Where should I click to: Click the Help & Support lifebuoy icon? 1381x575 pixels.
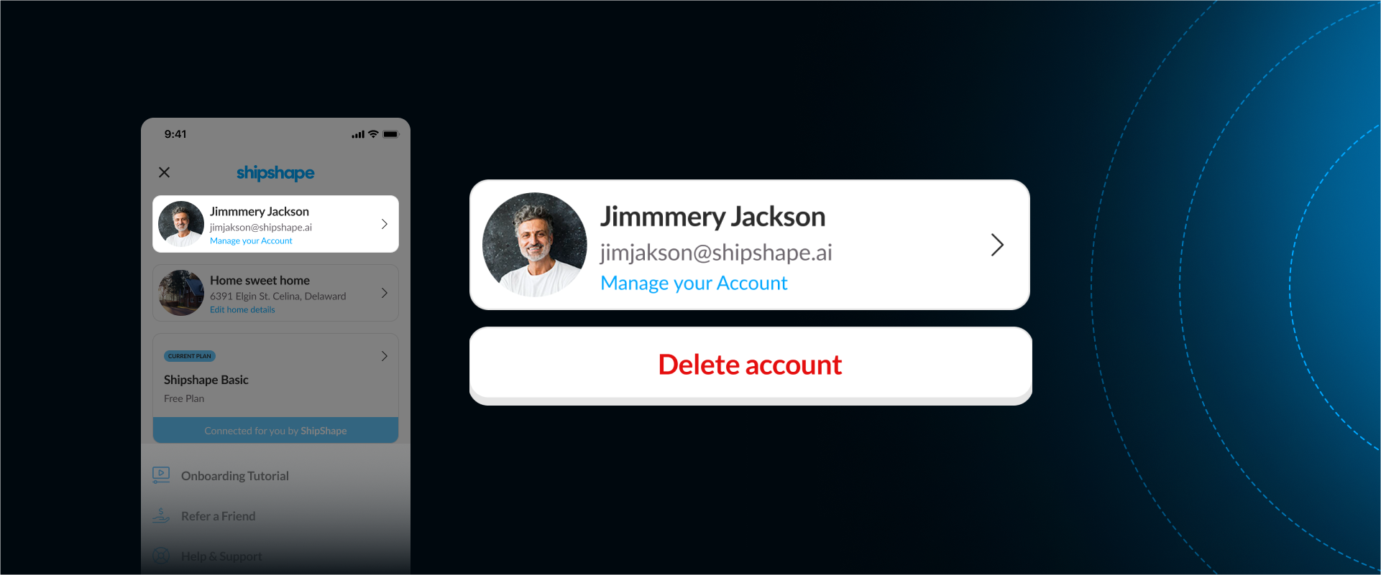tap(161, 556)
